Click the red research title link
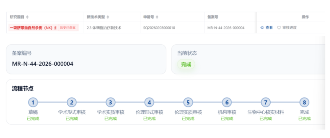 click(33, 28)
